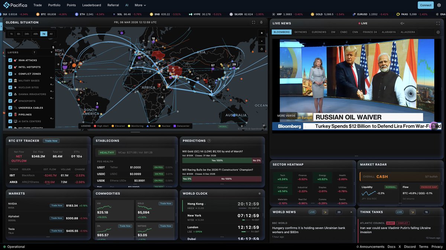The image size is (446, 250).
Task: Open Announcements bell in footer
Action: pos(358,247)
